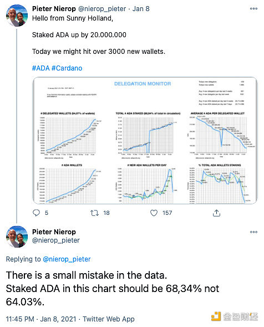Retweet the Staked ADA tweet
Viewport: 264px width, 327px height.
point(94,213)
